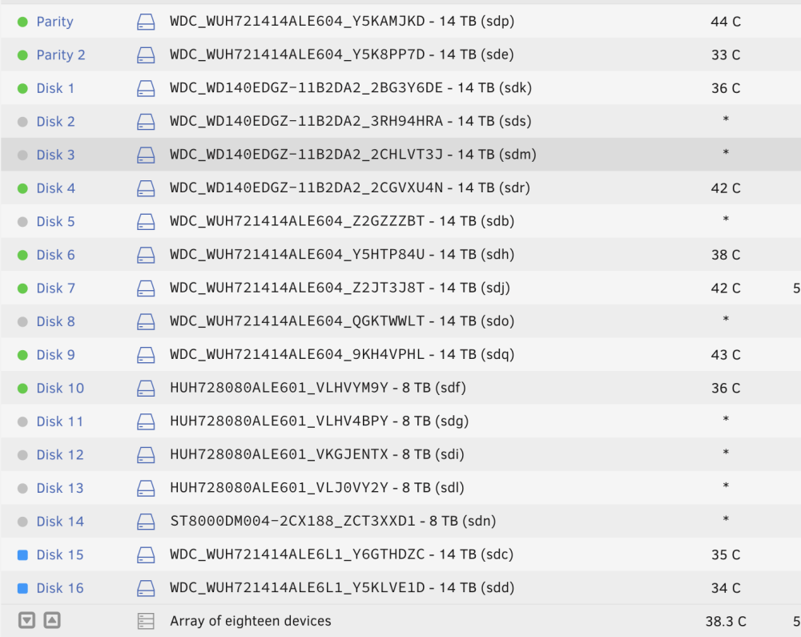Open the Disk 12 settings link
Image resolution: width=801 pixels, height=637 pixels.
tap(60, 454)
